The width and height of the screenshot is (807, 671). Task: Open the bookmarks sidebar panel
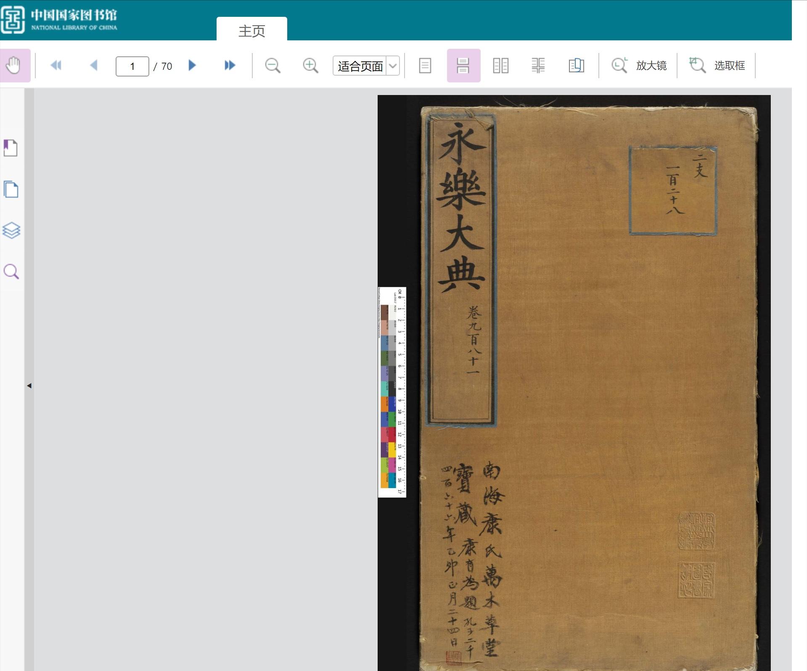(11, 148)
